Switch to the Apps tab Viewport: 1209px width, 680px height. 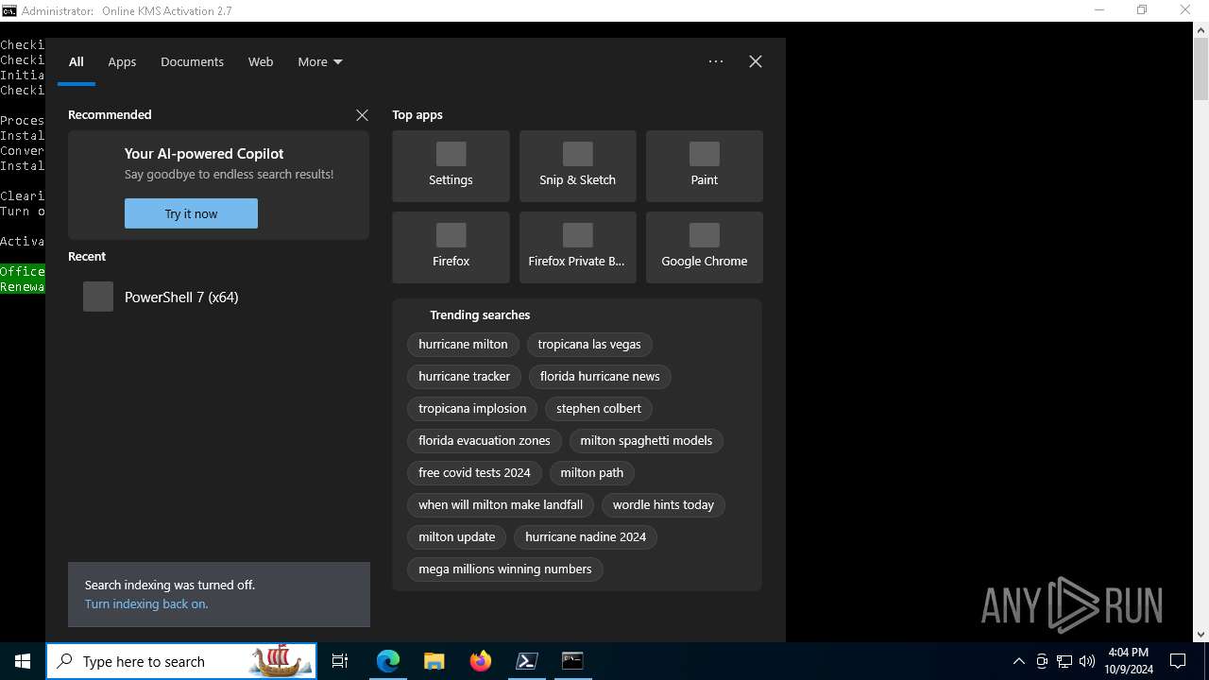pyautogui.click(x=122, y=61)
